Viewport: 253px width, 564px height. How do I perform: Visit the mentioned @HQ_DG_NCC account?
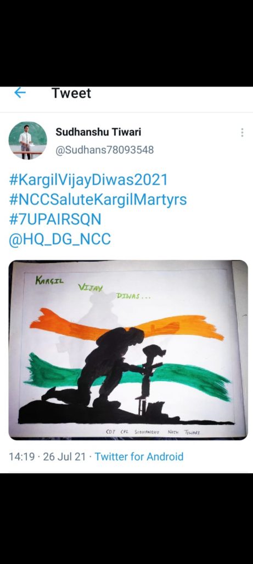[59, 239]
